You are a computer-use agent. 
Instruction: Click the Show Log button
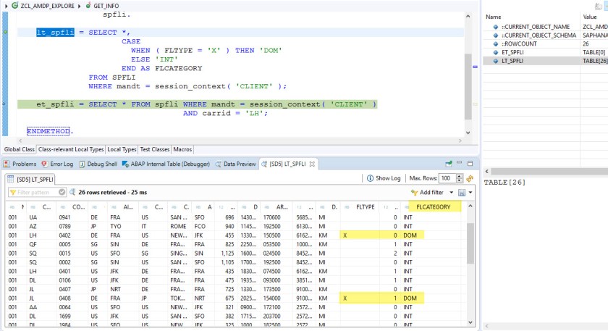tap(387, 178)
